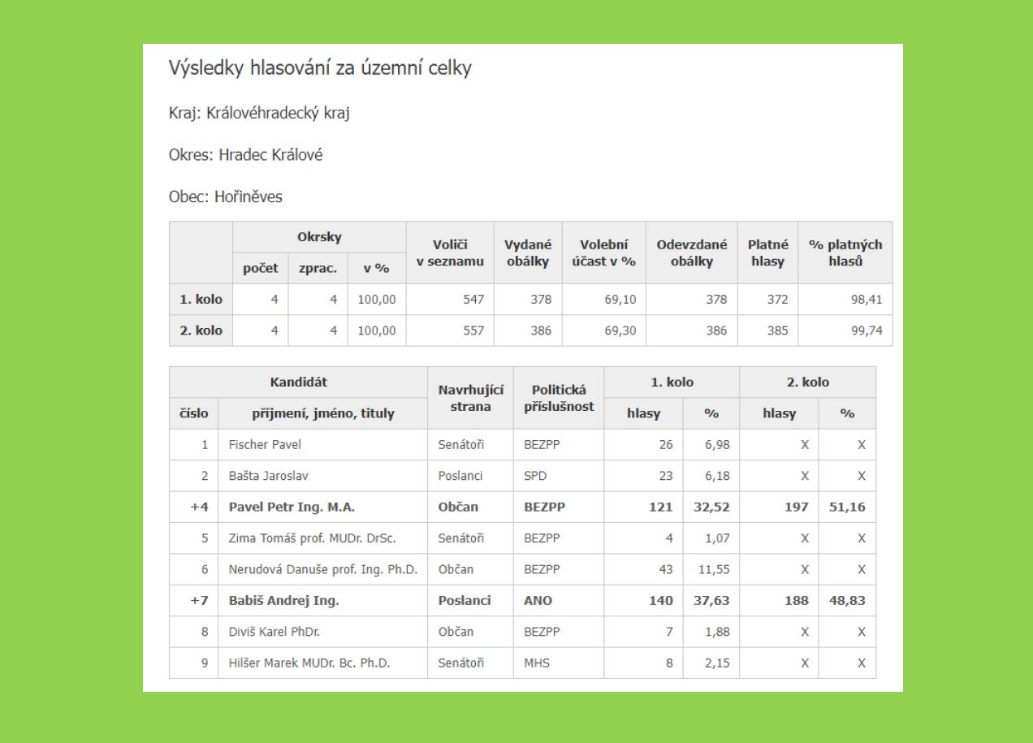Click the 'počet' sub-header
The height and width of the screenshot is (743, 1033).
[260, 268]
